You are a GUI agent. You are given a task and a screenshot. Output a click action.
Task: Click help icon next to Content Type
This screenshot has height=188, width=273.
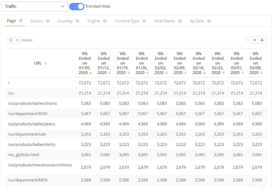tap(144, 21)
